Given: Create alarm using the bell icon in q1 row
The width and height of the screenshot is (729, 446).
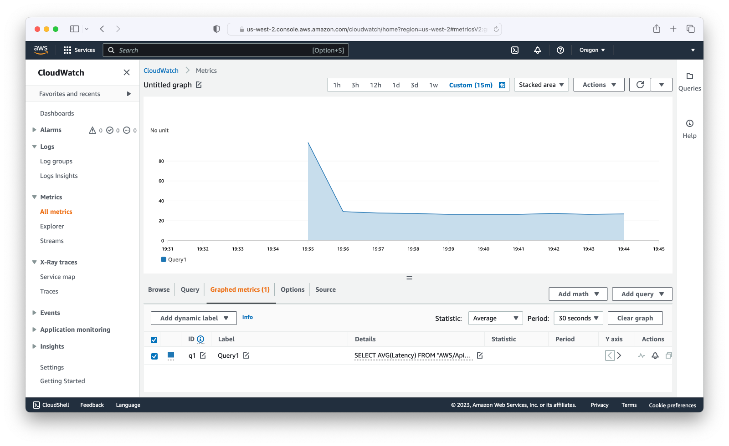Looking at the screenshot, I should tap(655, 355).
